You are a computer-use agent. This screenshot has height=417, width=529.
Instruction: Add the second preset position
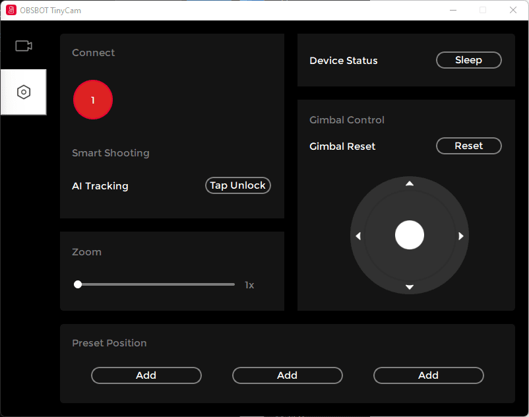point(288,375)
